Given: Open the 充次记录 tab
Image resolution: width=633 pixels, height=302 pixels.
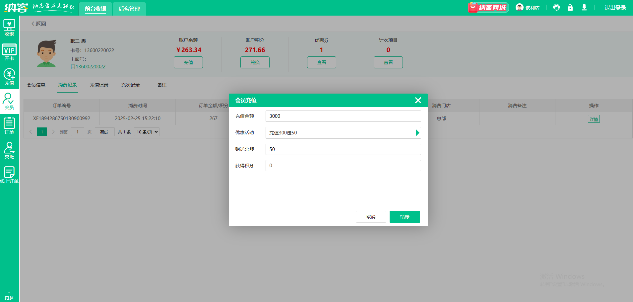Looking at the screenshot, I should point(130,85).
